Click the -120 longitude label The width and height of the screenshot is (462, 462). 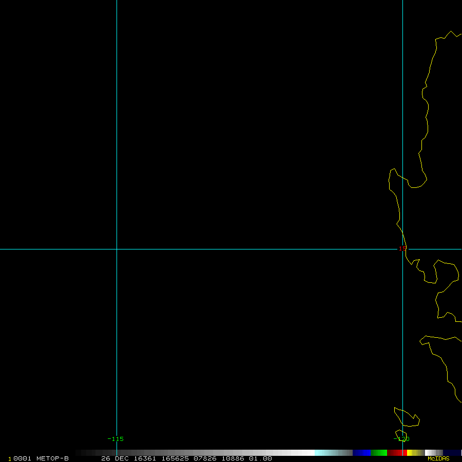click(x=401, y=439)
